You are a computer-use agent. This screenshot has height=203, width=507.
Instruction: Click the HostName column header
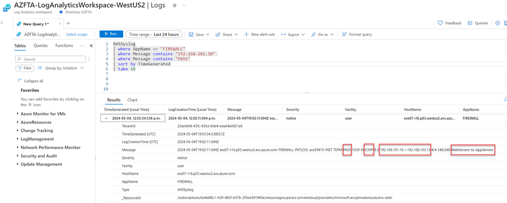coord(413,110)
